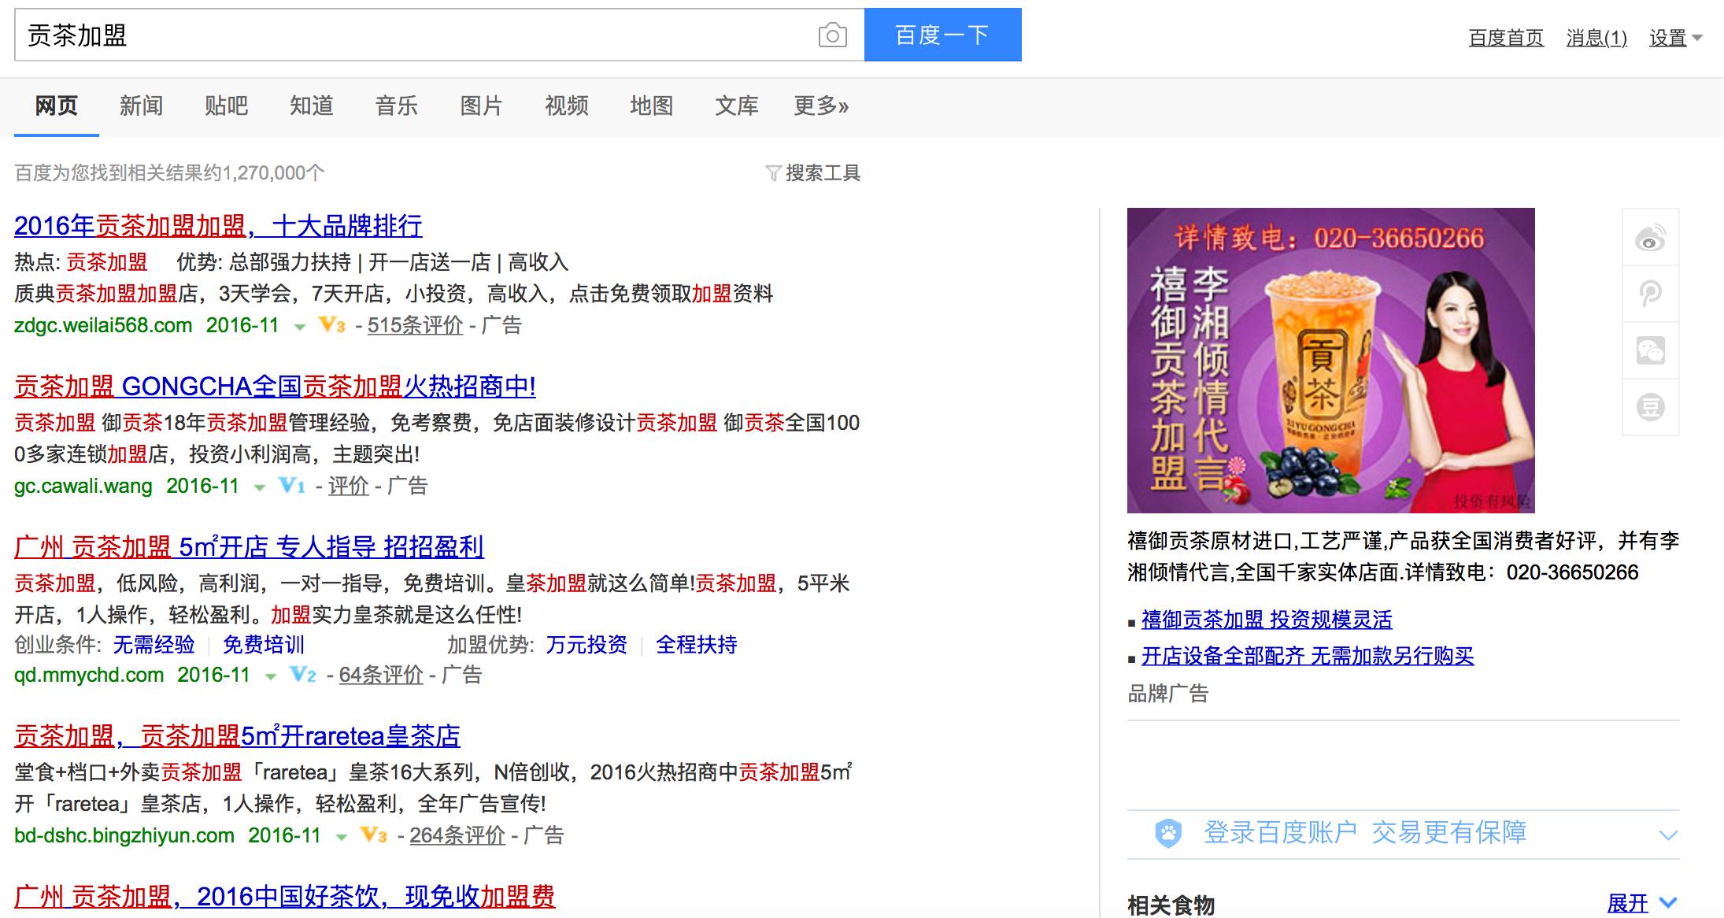Click the Baidu paw shield icon
1724x918 pixels.
1168,833
